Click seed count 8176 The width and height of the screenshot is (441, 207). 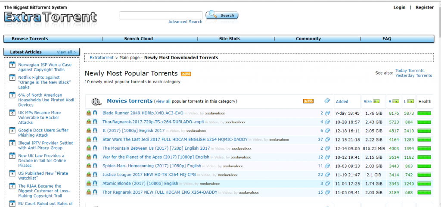pos(394,113)
